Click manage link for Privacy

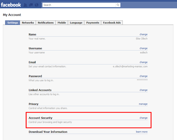click(143, 104)
